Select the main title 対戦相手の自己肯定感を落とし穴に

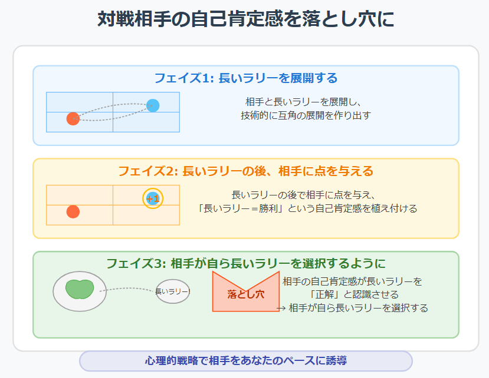(x=246, y=19)
